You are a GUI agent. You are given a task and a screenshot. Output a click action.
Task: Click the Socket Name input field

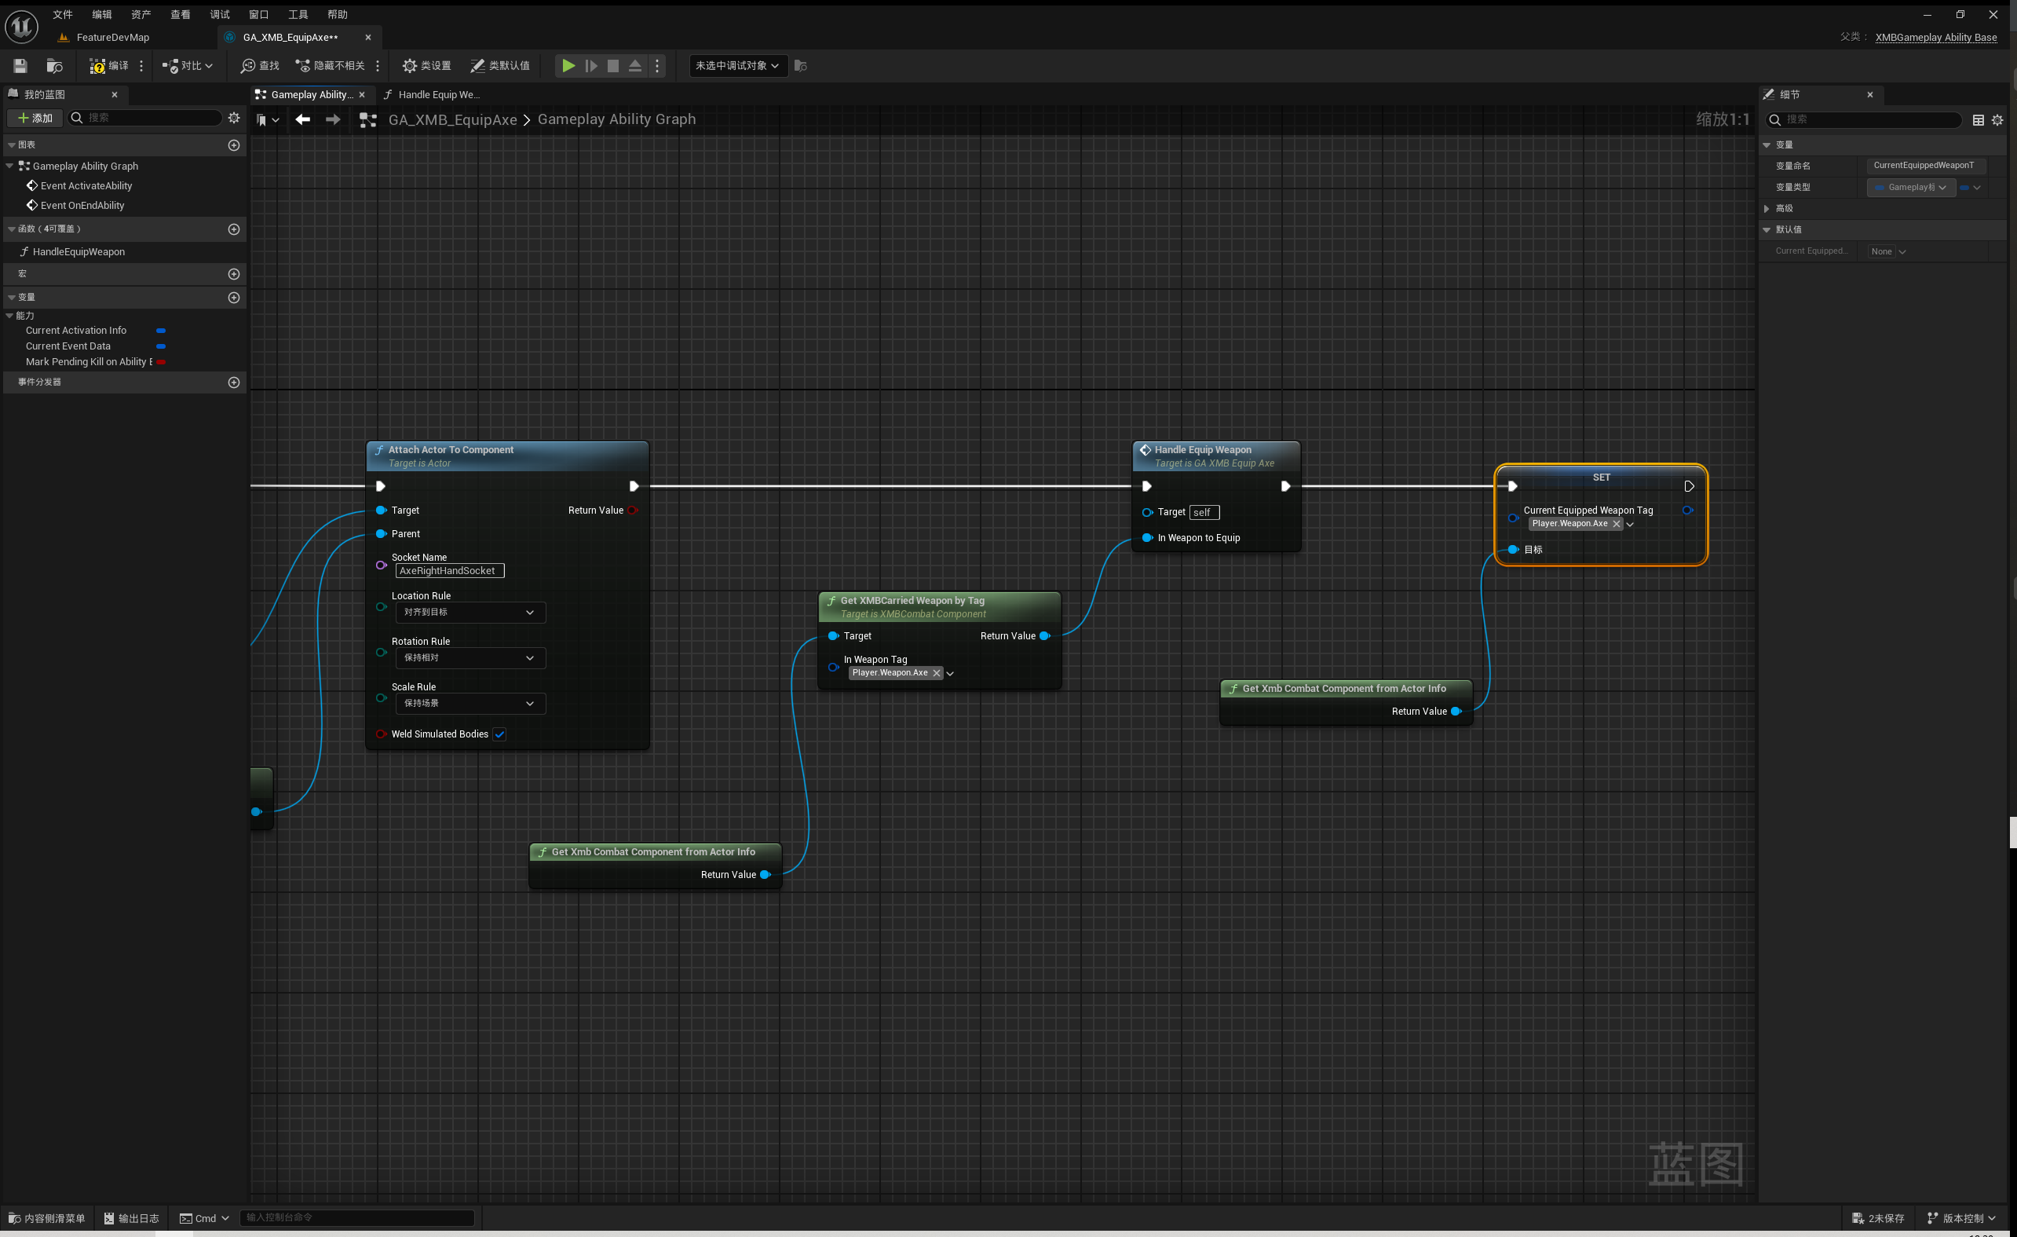point(449,571)
